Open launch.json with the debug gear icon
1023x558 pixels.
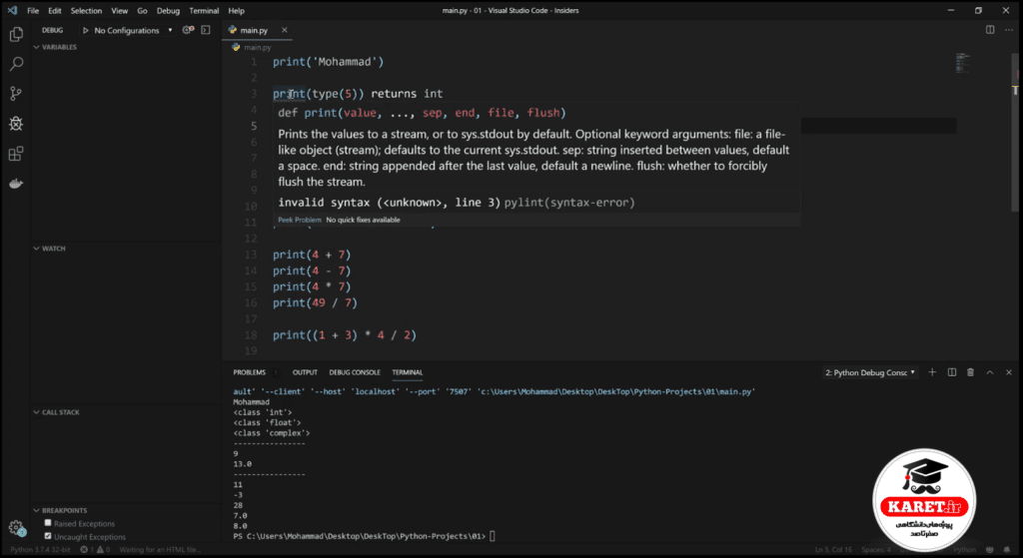pos(188,30)
